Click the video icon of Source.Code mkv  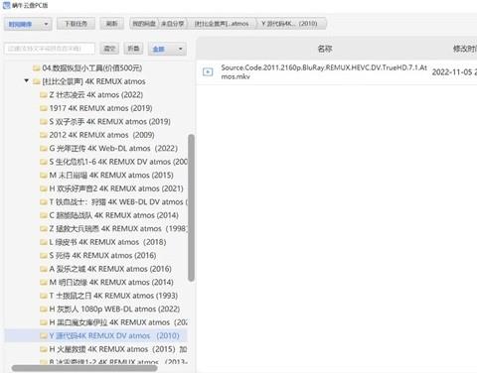[208, 71]
